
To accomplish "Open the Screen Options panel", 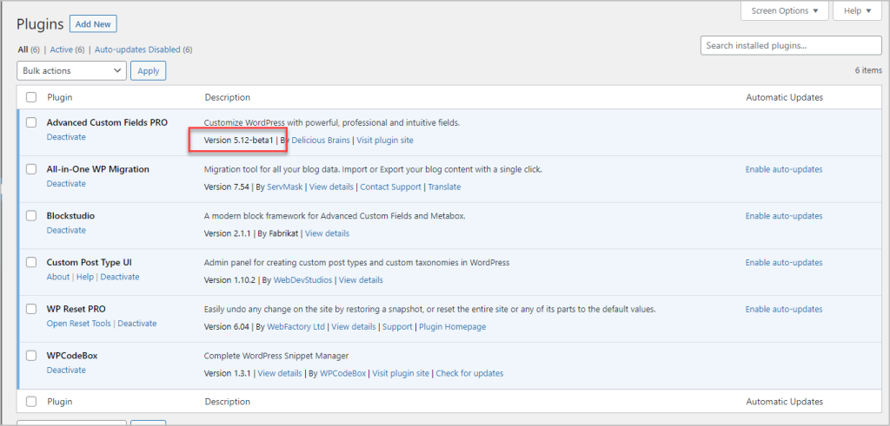I will [x=785, y=10].
